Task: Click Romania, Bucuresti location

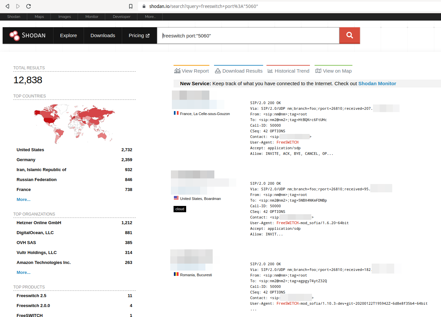Action: click(196, 275)
